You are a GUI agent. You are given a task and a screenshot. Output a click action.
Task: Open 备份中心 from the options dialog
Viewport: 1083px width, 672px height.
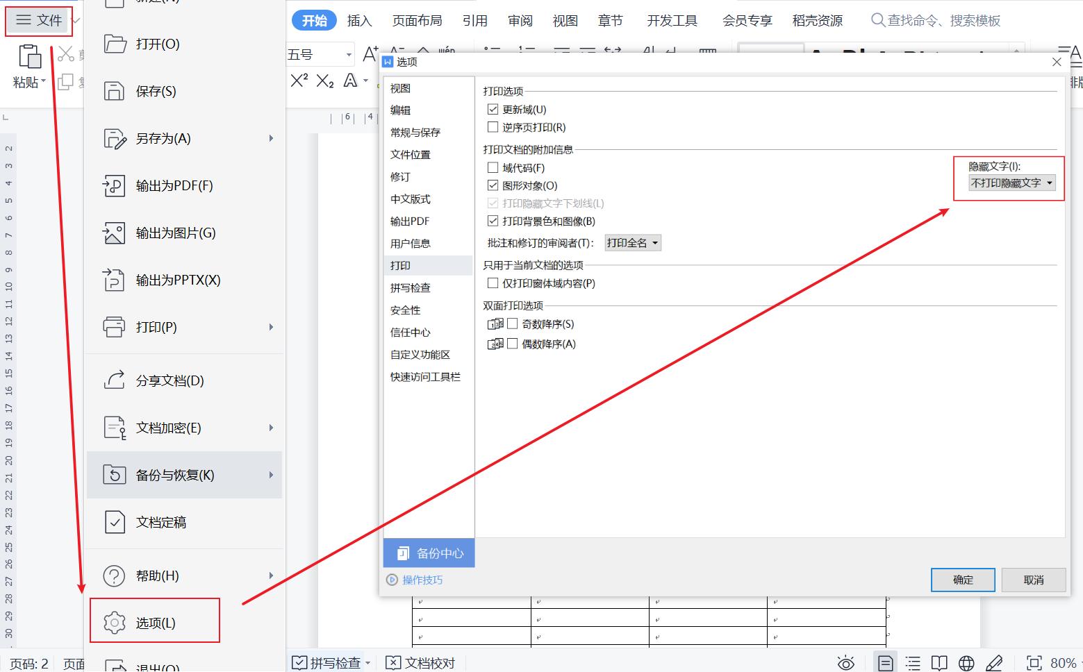coord(428,553)
